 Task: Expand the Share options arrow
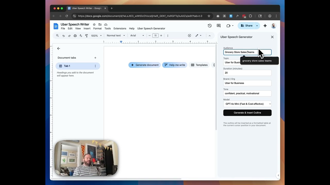click(x=257, y=26)
